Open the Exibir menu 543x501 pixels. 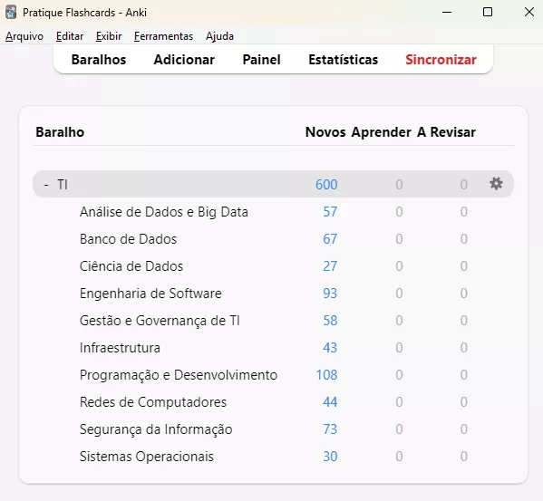(x=109, y=36)
